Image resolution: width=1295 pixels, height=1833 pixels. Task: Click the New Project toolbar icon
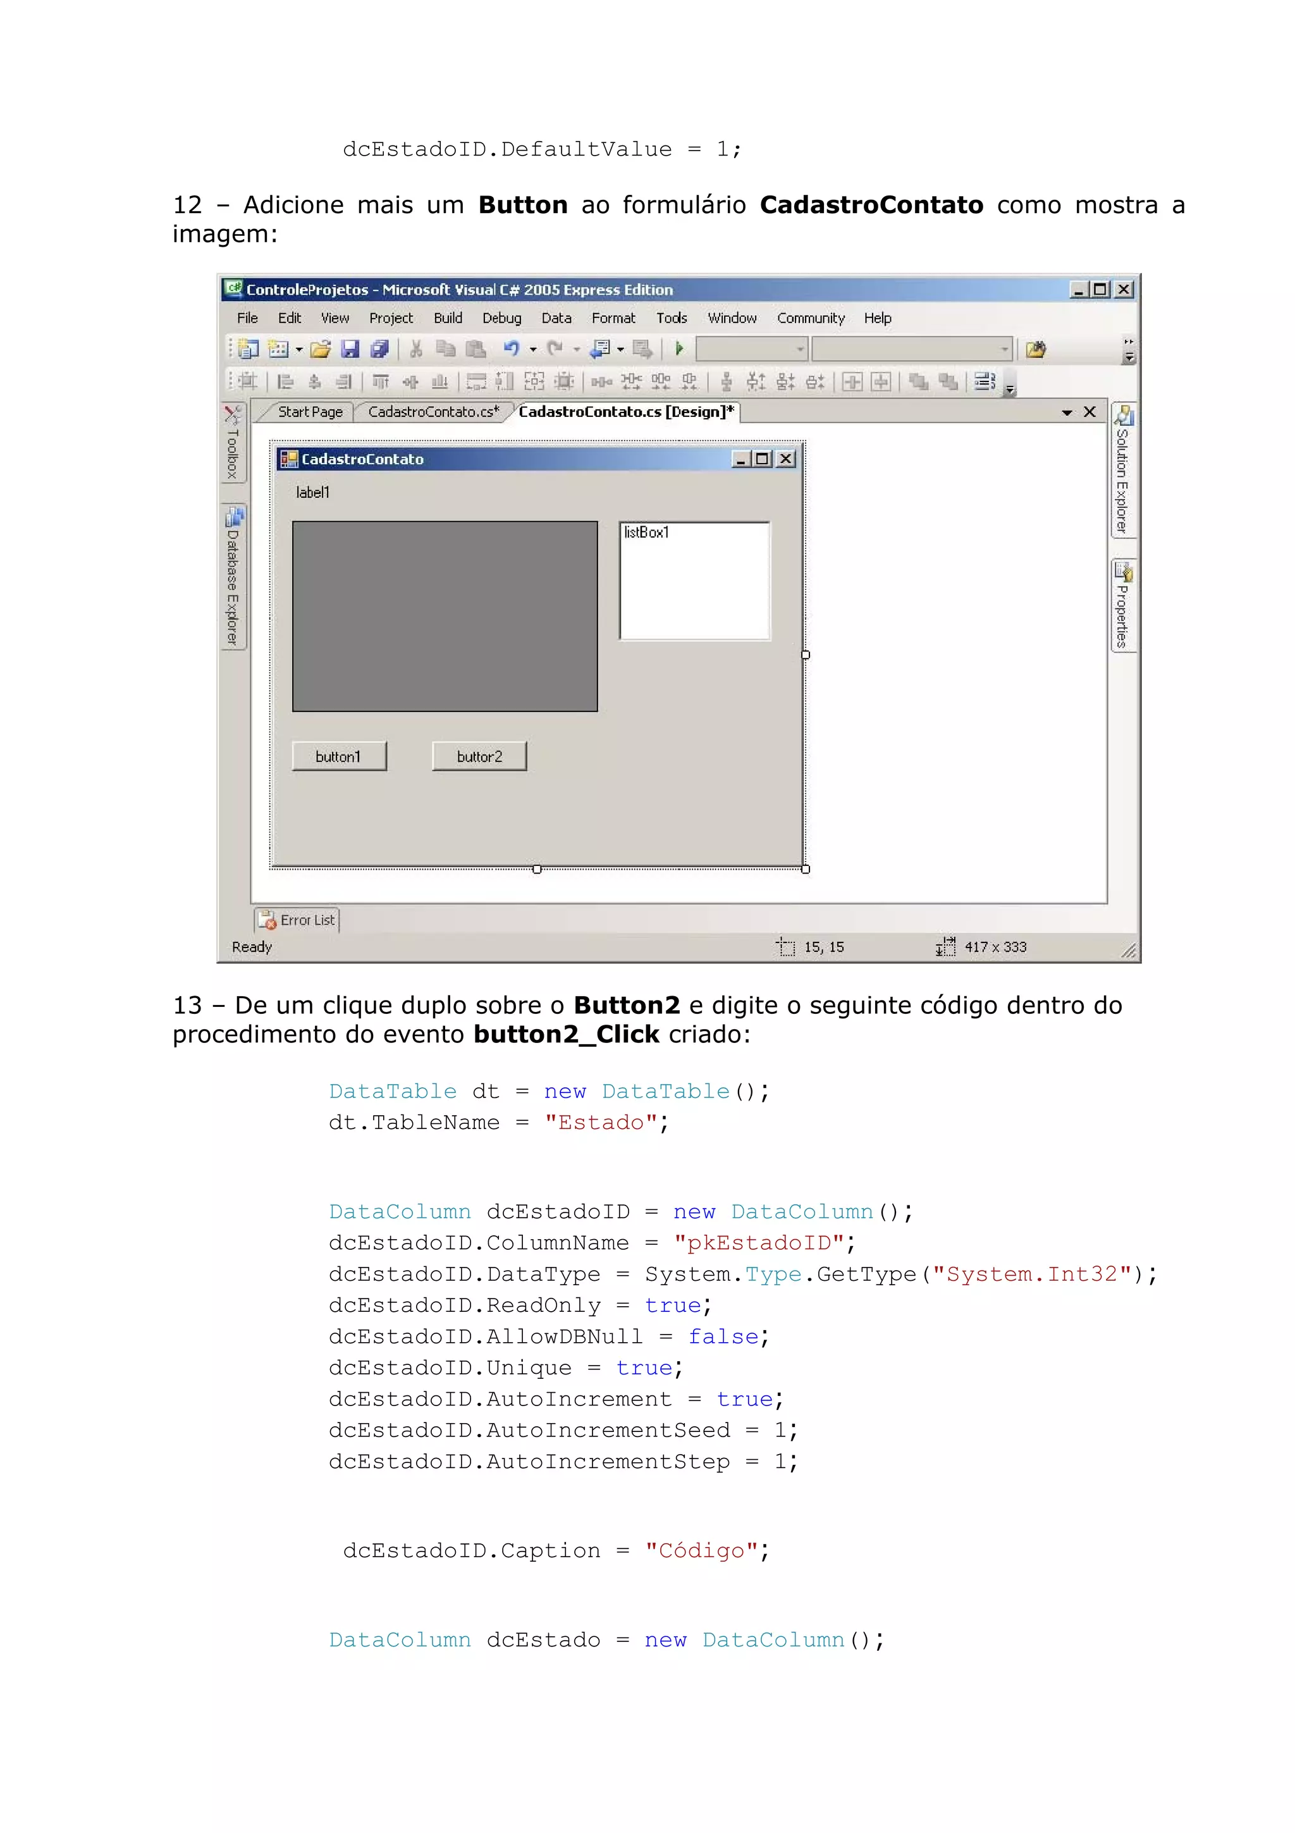pyautogui.click(x=249, y=349)
